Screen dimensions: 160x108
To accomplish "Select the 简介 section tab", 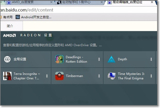I will [x=10, y=26].
